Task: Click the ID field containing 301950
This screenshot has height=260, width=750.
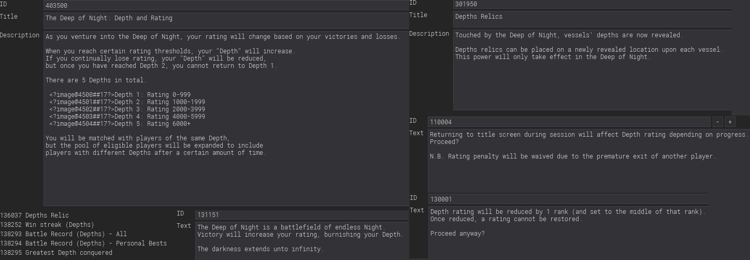Action: [592, 4]
